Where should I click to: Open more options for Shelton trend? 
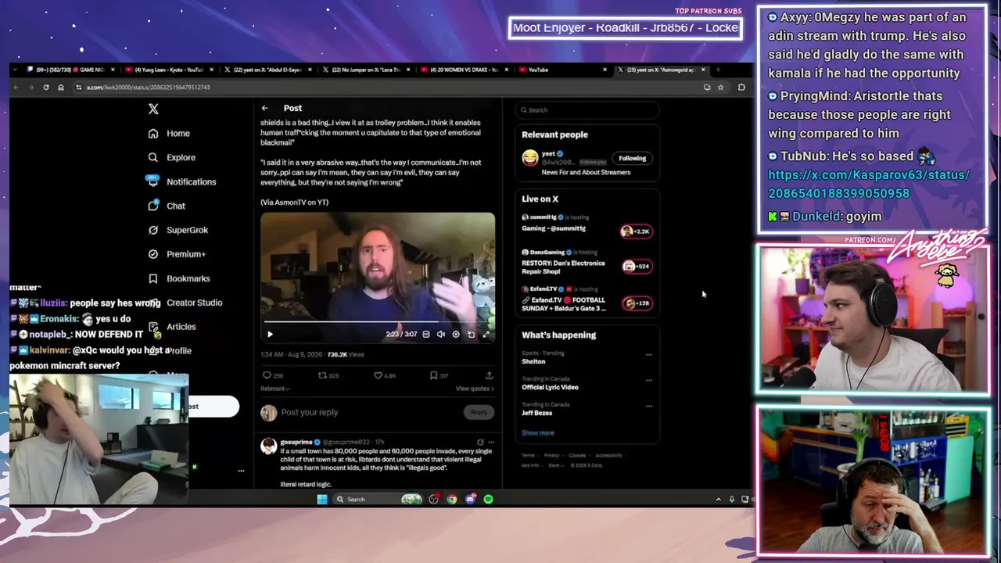pos(648,354)
